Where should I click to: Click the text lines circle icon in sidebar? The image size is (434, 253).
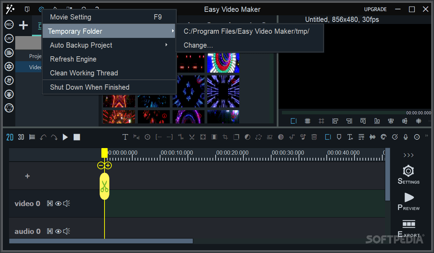coord(9,52)
